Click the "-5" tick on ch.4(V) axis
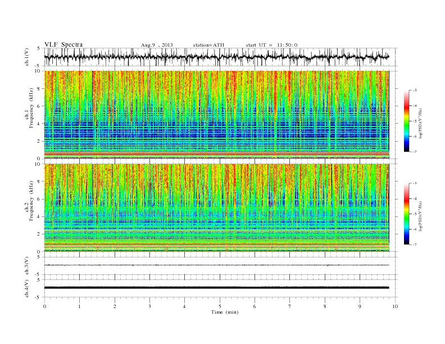 point(38,297)
